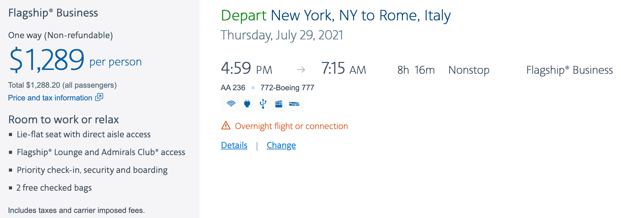
Task: Click the 772-Boeing 777 aircraft label
Action: 287,88
